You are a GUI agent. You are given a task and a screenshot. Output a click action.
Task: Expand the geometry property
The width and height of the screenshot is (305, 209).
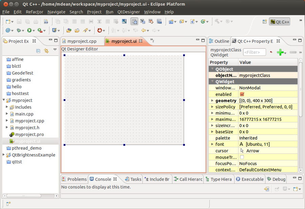click(x=212, y=100)
